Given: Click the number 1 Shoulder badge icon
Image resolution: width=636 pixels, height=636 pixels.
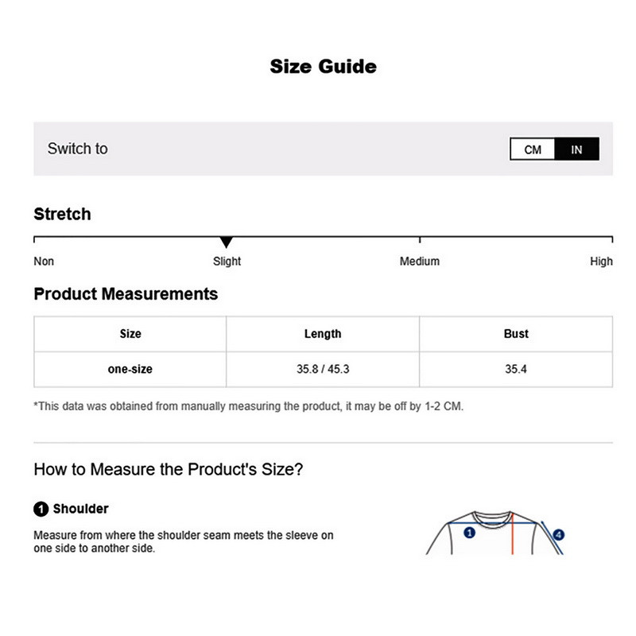Looking at the screenshot, I should [41, 510].
